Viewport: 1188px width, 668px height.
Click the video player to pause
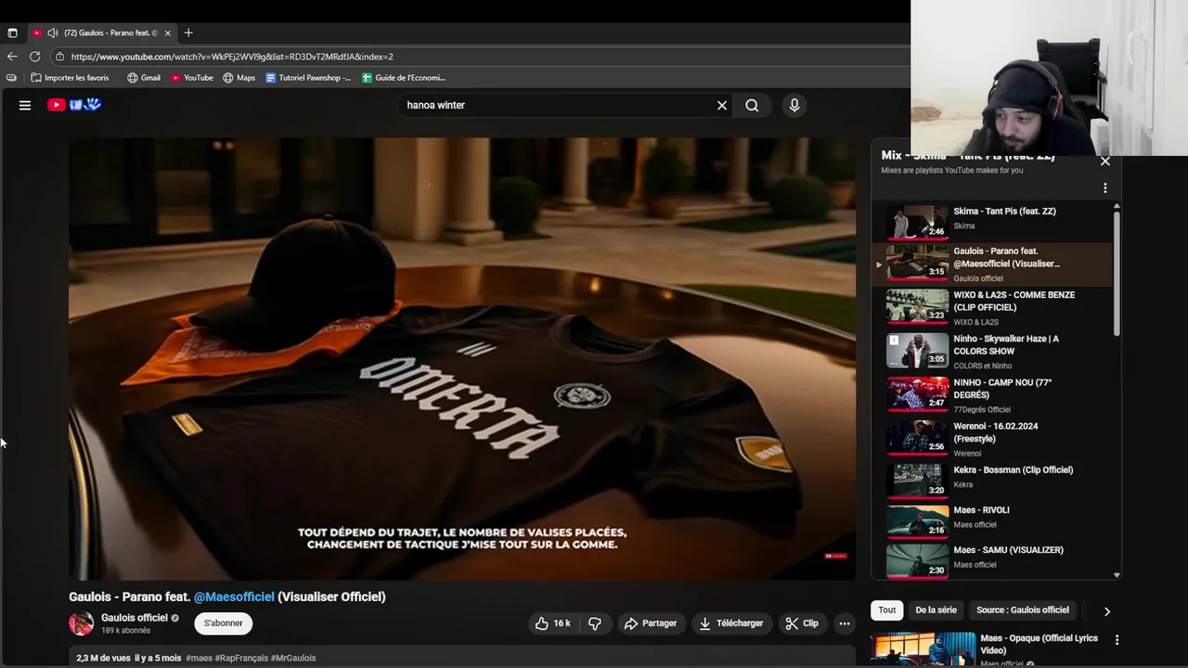coord(462,359)
